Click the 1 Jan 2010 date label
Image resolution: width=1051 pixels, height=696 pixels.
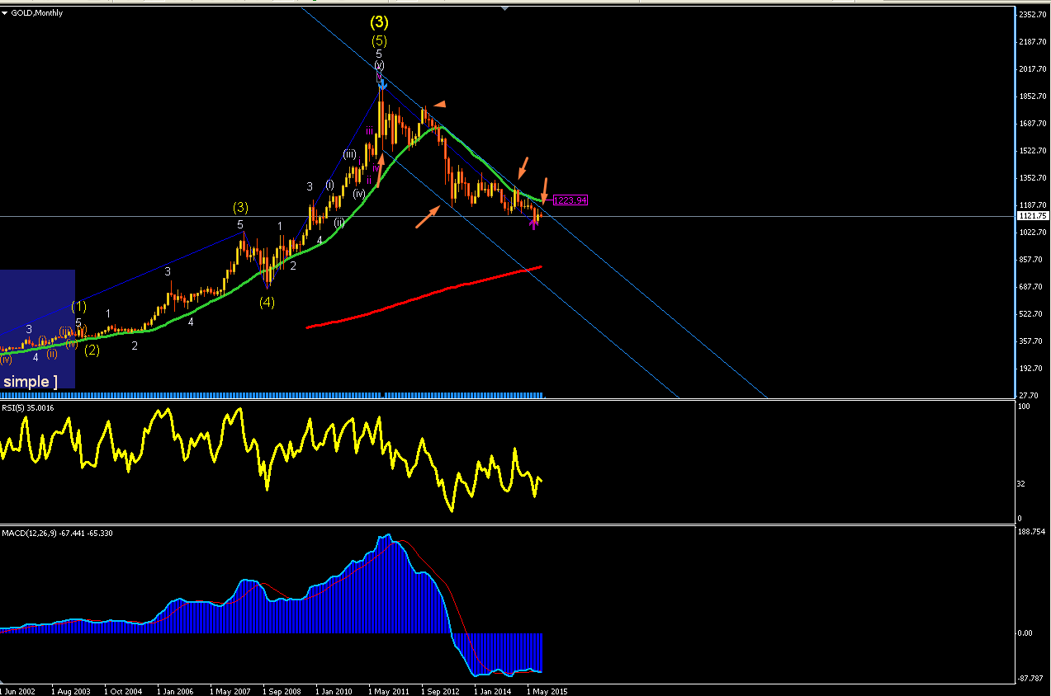tap(334, 691)
